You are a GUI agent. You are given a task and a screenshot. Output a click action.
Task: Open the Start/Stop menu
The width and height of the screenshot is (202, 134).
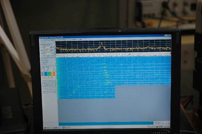(x=46, y=40)
